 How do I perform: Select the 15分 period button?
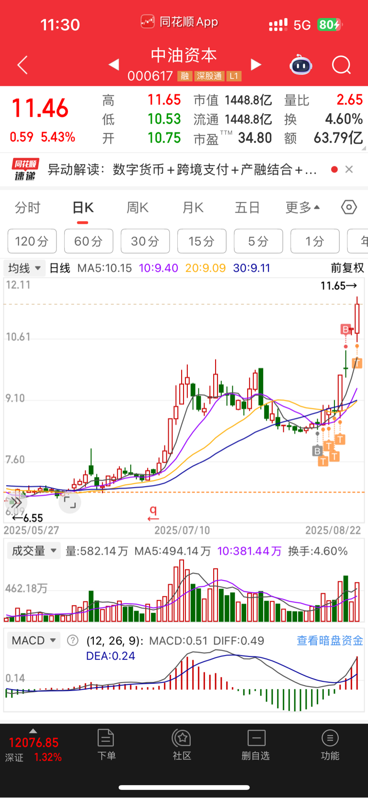coord(202,241)
